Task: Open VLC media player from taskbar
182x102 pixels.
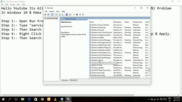Action: click(55, 99)
